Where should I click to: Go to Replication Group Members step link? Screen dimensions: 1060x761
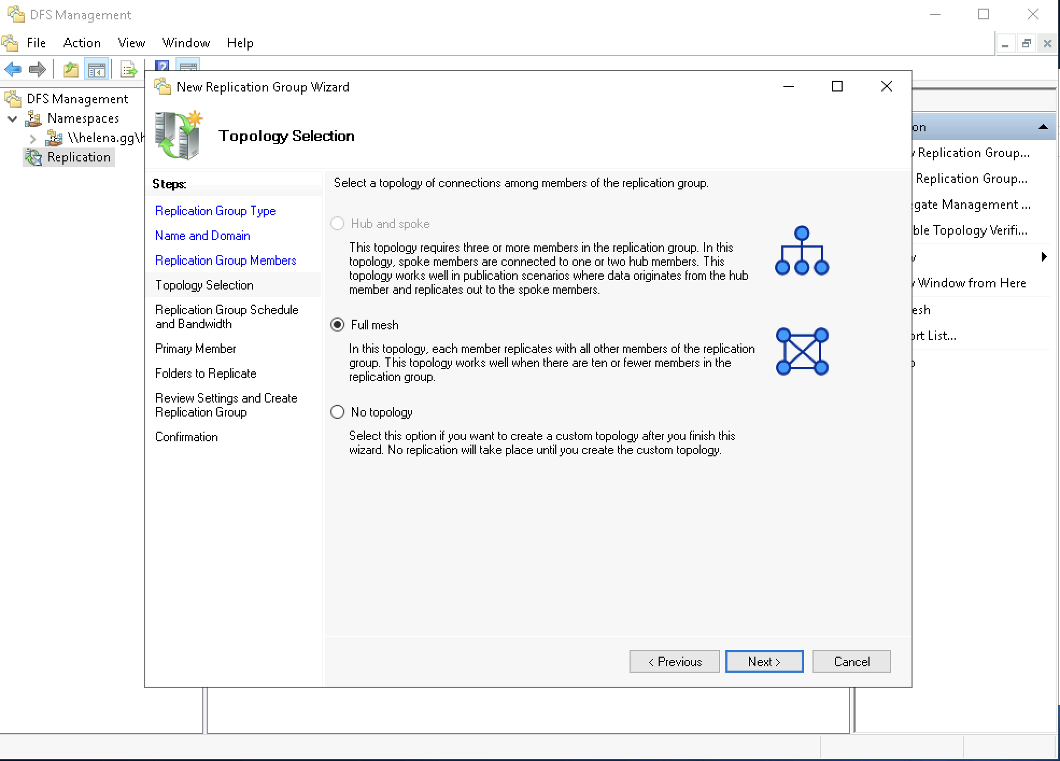pos(225,260)
